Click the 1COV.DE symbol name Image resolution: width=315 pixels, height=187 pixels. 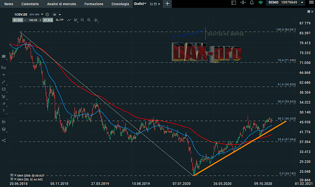pyautogui.click(x=21, y=15)
